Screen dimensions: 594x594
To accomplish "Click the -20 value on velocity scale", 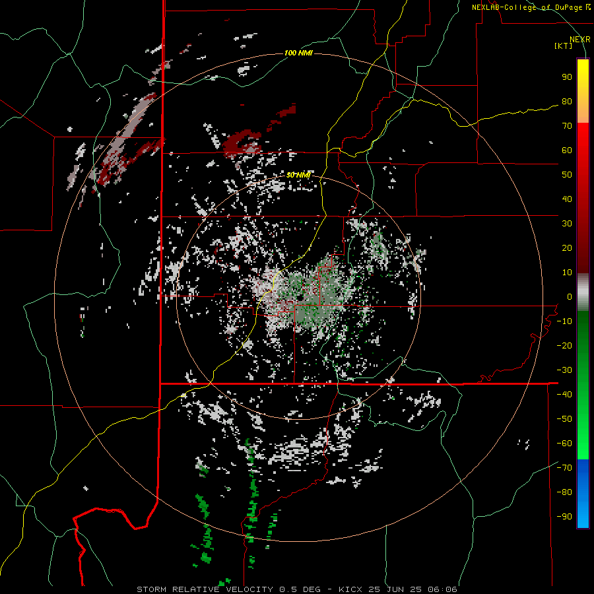I will 564,346.
